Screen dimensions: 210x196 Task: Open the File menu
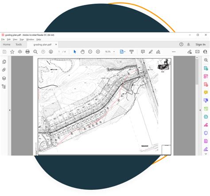pyautogui.click(x=3, y=39)
